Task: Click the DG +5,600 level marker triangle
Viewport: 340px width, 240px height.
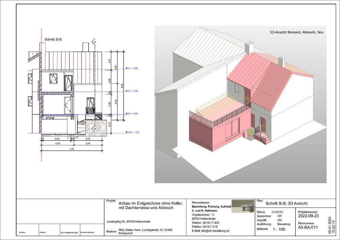Action: point(126,69)
